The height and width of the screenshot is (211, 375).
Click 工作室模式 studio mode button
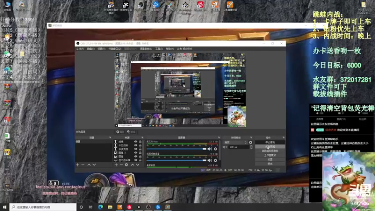pos(270,155)
